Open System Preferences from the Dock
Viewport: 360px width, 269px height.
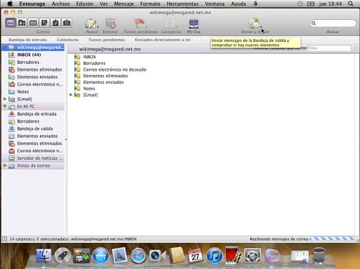pyautogui.click(x=252, y=255)
